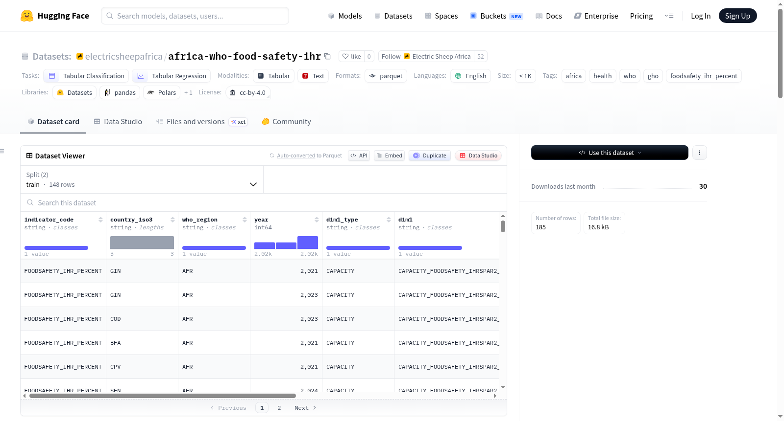Open the extra navigation menu icon beside Pricing
The width and height of the screenshot is (784, 421).
(x=669, y=16)
